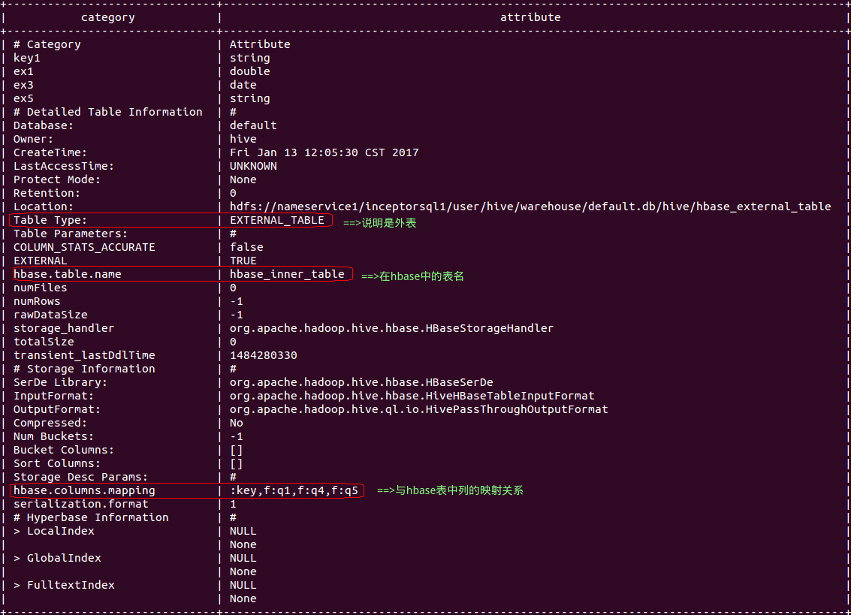Click the 'Num Buckets:' label

tap(54, 436)
